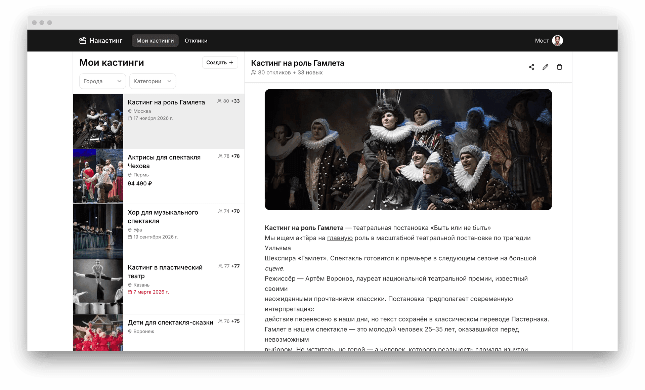645x390 pixels.
Task: Click the Уфа city label
Action: coord(138,230)
